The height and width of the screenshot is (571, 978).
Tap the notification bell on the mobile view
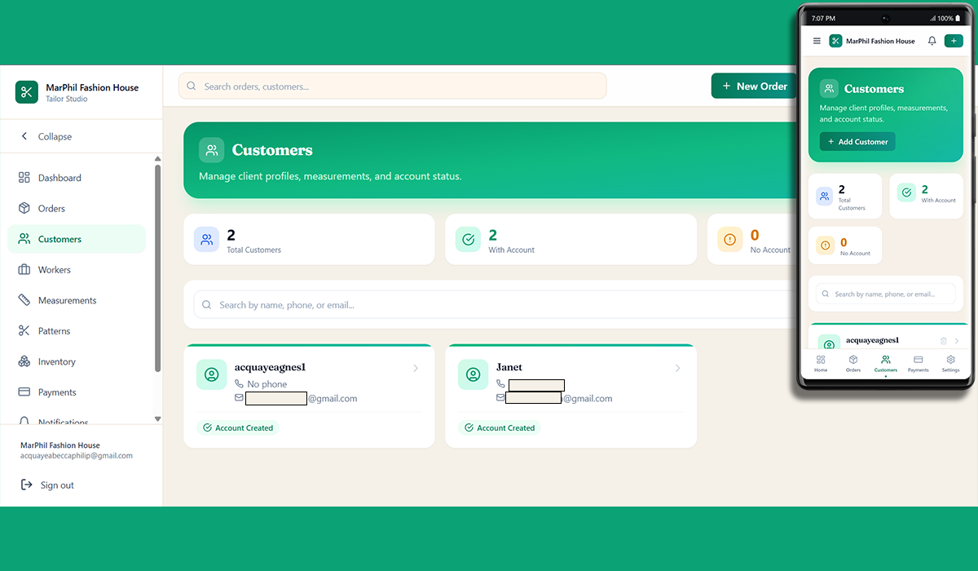tap(932, 40)
